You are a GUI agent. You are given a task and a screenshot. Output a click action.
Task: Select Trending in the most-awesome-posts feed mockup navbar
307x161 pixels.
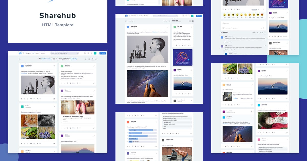[x=37, y=53]
